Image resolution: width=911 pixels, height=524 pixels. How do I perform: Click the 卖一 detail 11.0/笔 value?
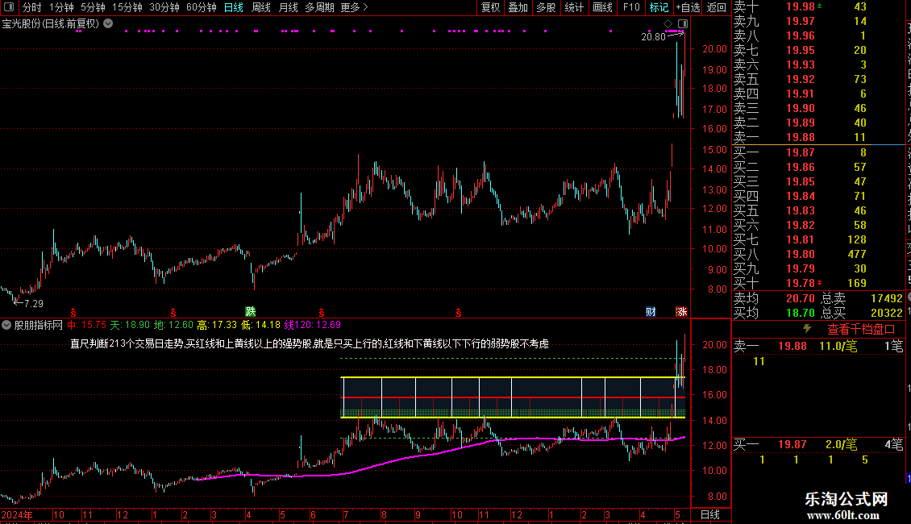[838, 346]
